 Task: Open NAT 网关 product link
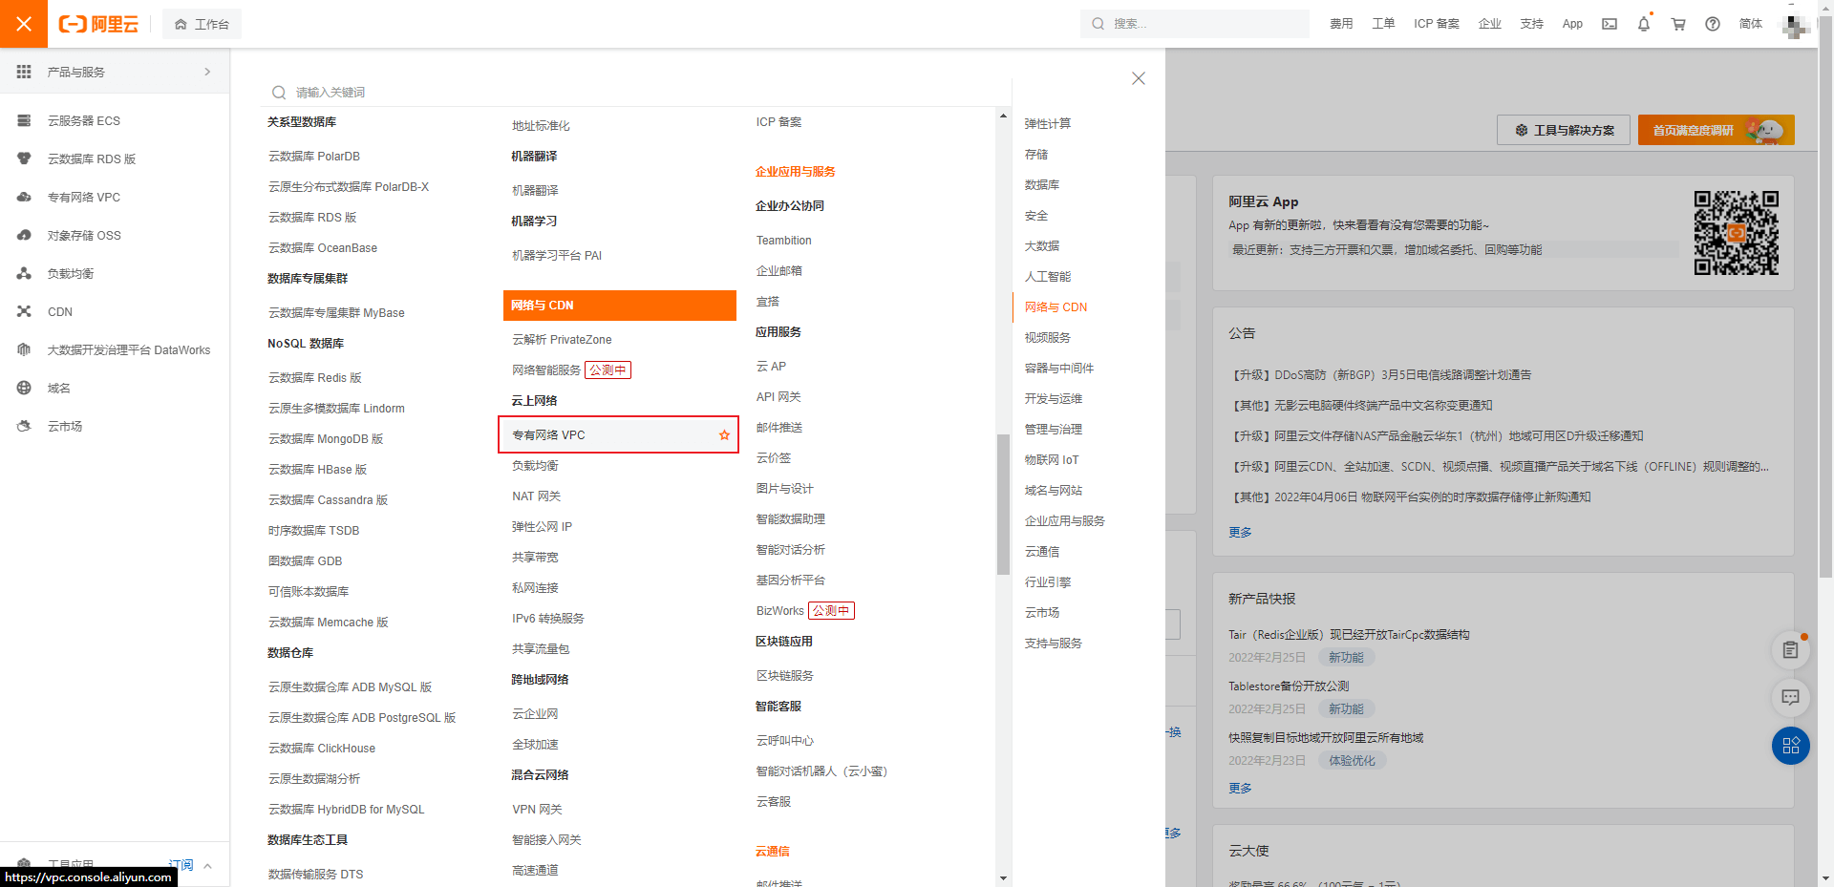click(536, 496)
